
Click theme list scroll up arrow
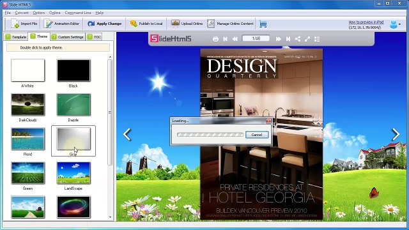[x=110, y=57]
